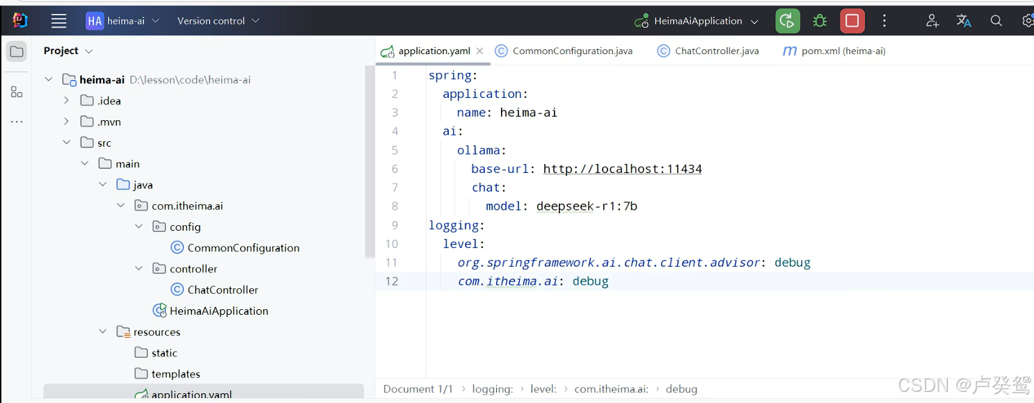The height and width of the screenshot is (403, 1034).
Task: Click the IntelliJ IDEA logo icon
Action: 20,20
